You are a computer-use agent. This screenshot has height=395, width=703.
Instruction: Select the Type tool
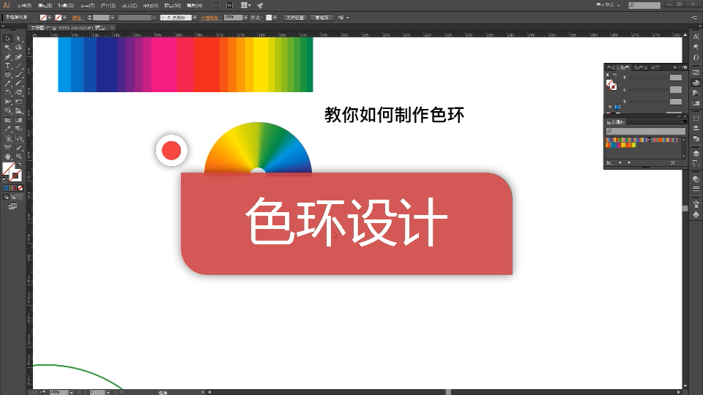tap(7, 66)
